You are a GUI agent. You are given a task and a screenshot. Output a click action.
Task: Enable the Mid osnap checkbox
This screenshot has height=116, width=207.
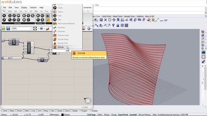(x=24, y=111)
